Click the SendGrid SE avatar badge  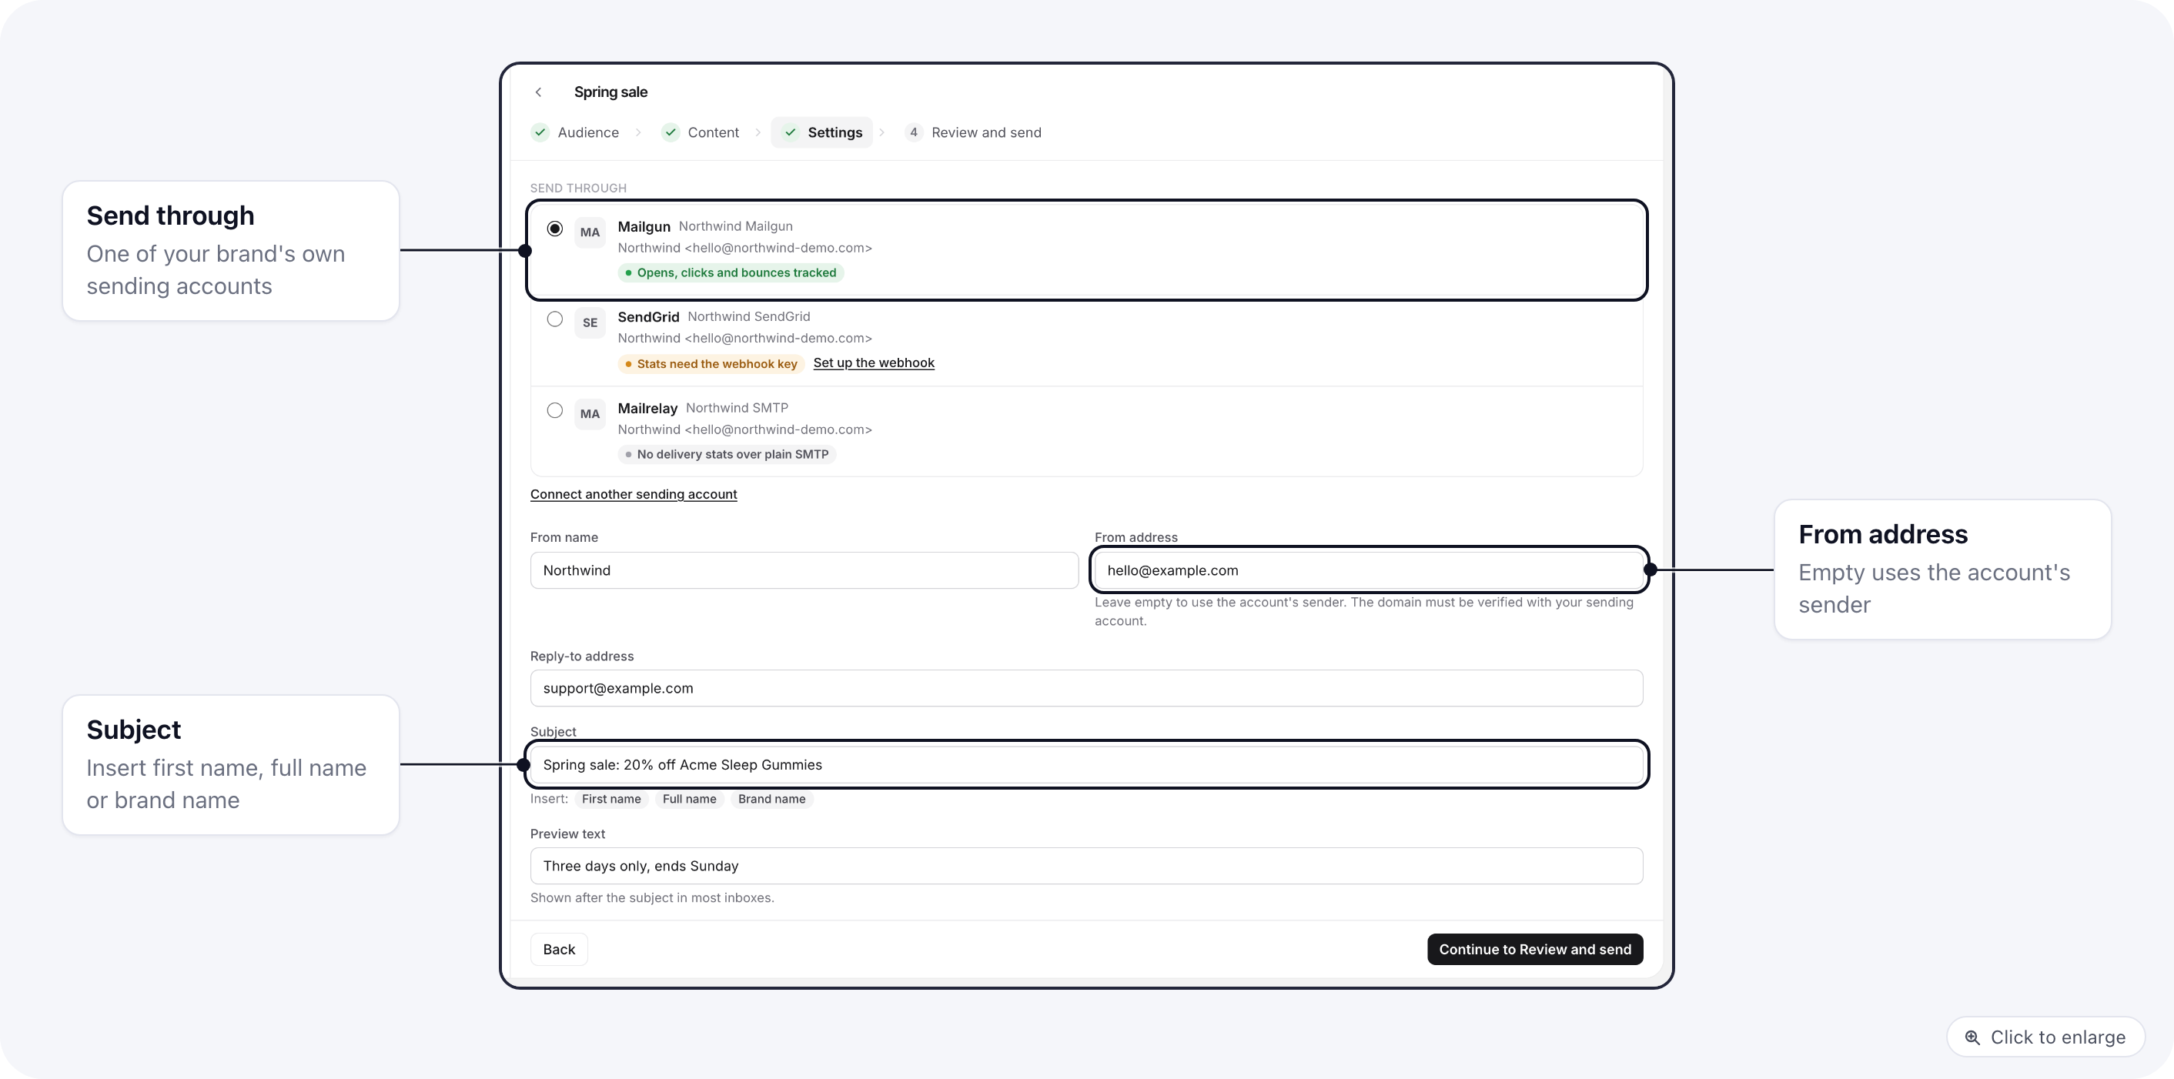[x=590, y=322]
